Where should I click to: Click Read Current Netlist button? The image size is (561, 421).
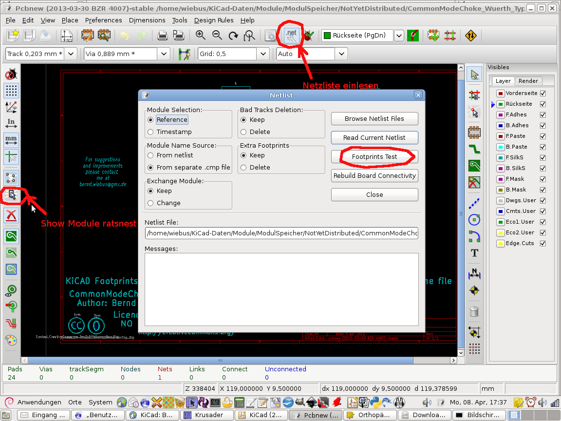tap(374, 137)
